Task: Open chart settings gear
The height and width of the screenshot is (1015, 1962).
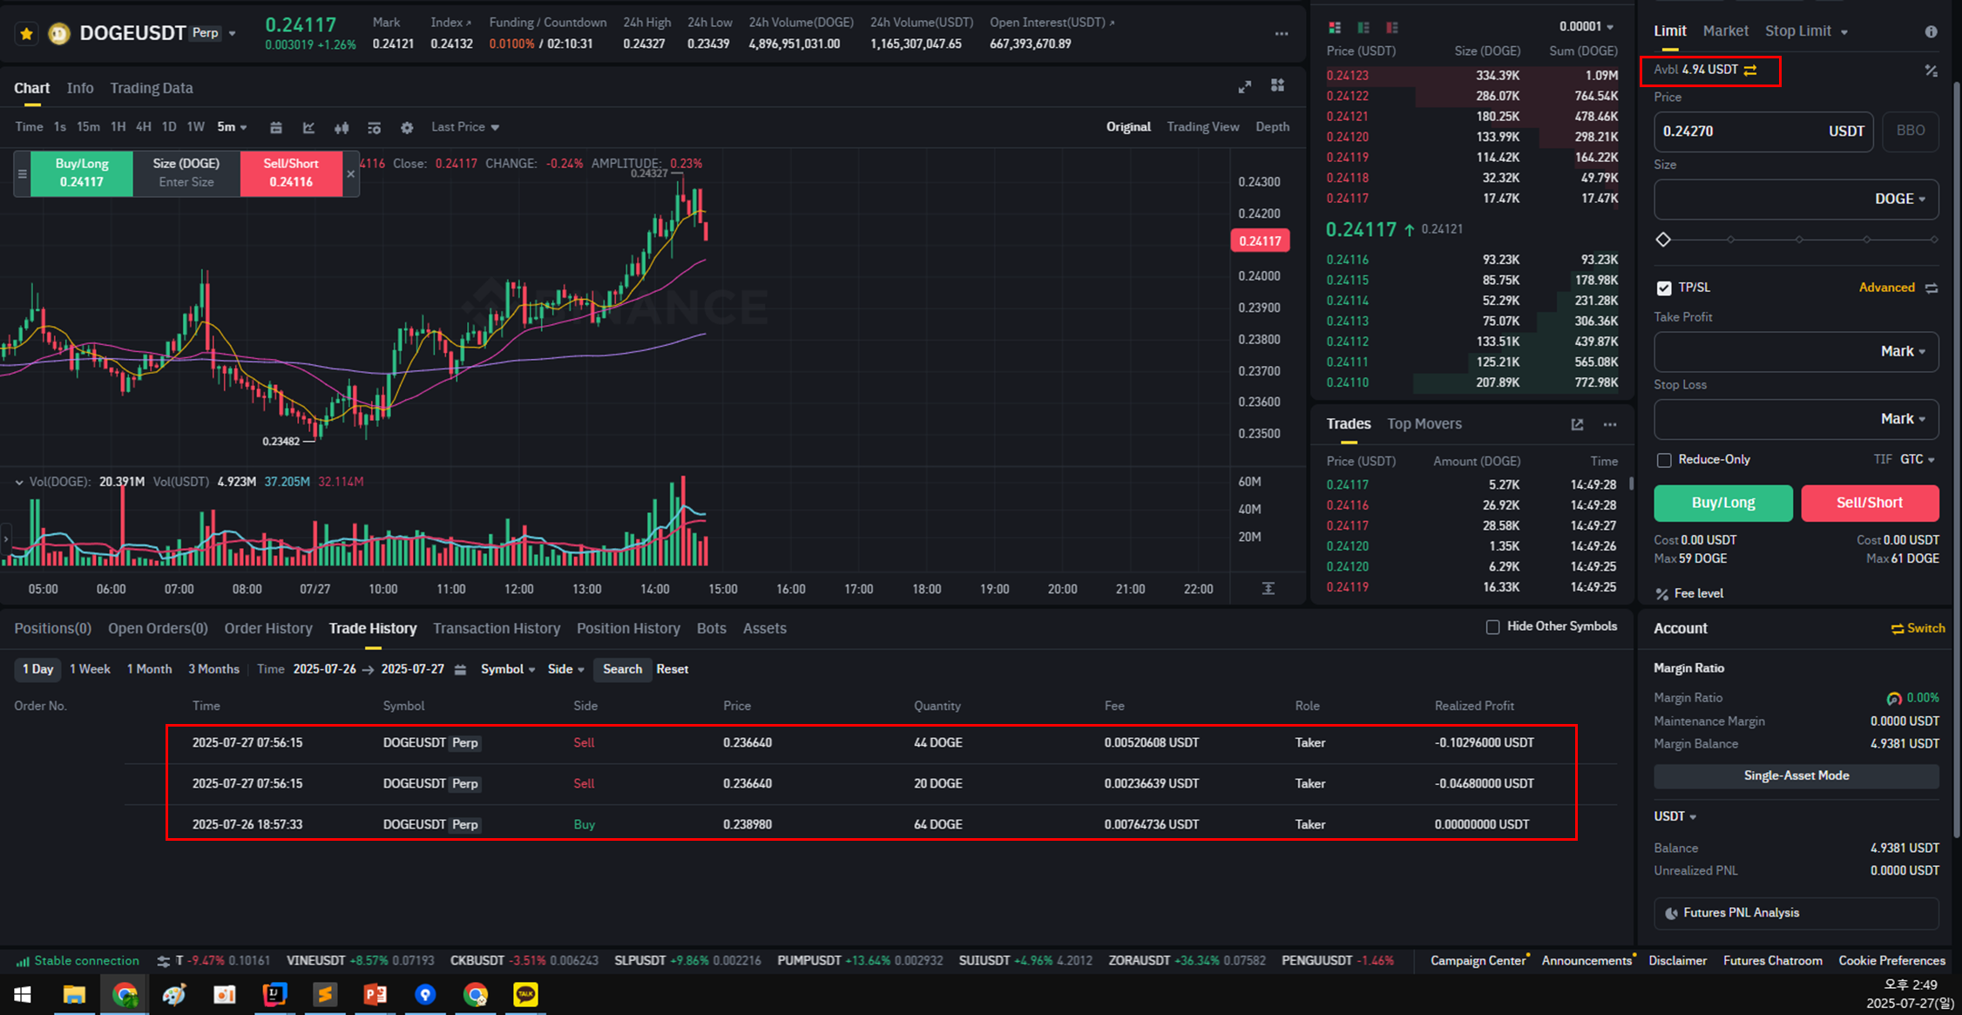Action: coord(407,128)
